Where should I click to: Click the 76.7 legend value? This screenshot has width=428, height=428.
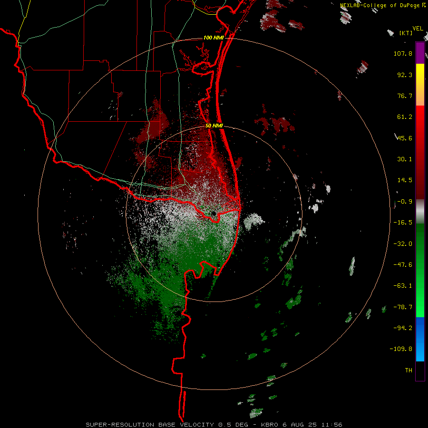(405, 96)
